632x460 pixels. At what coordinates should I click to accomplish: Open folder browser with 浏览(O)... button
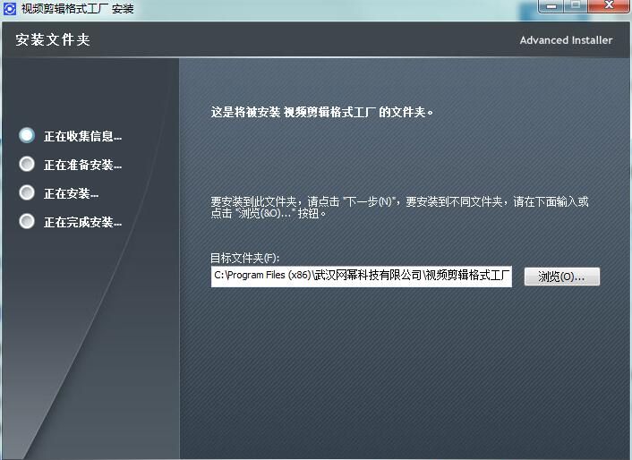[561, 277]
